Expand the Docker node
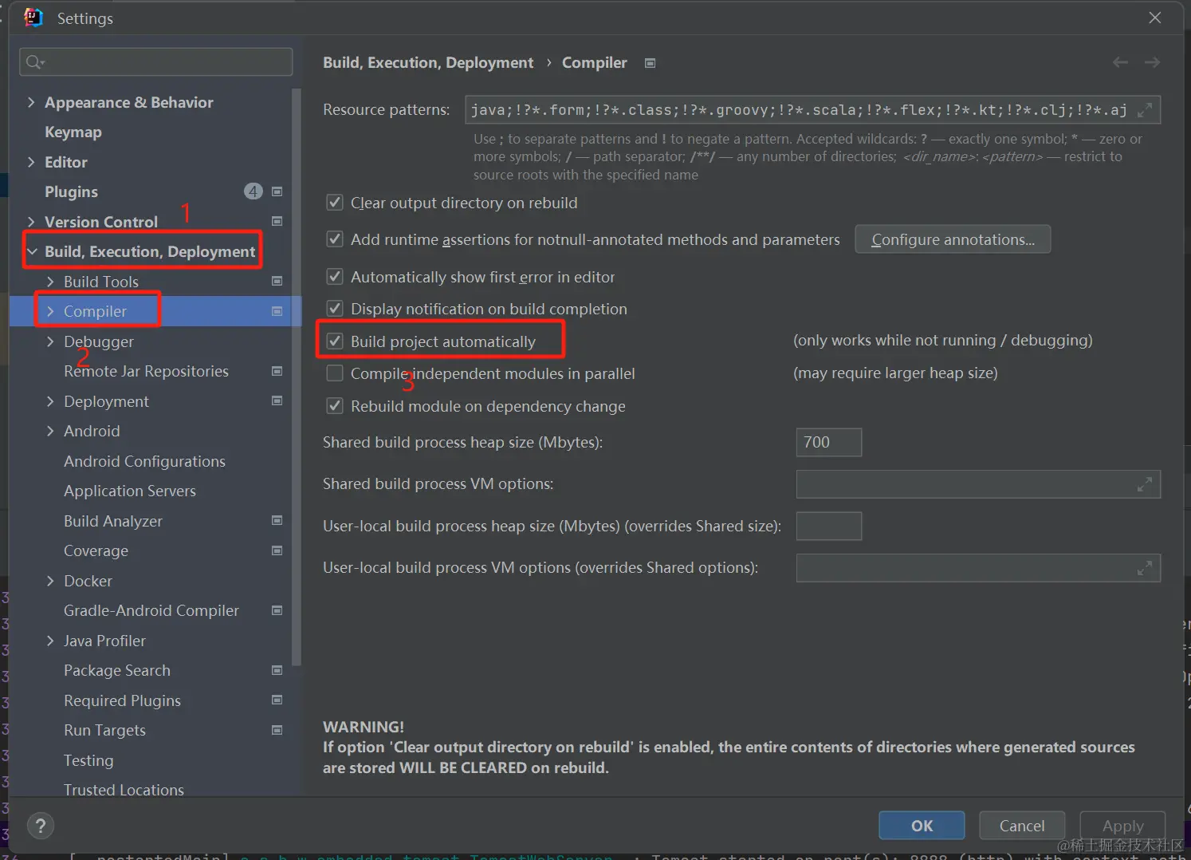1191x860 pixels. (50, 581)
